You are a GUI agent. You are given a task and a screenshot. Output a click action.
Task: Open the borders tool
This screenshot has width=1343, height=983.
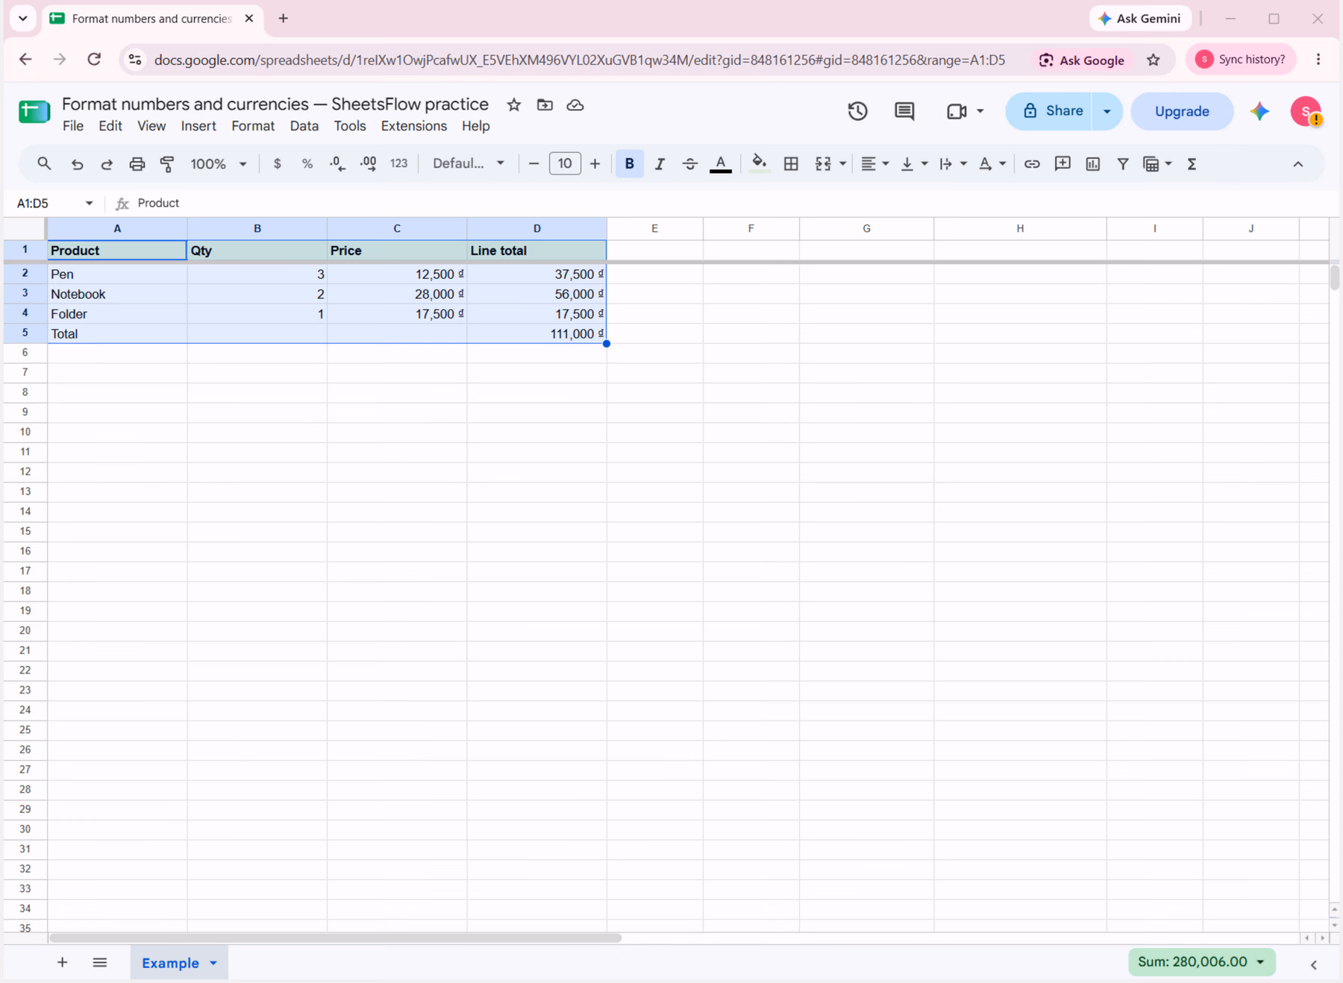tap(791, 164)
